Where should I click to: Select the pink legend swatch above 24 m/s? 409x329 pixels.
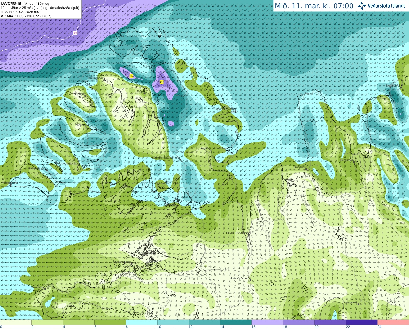pos(393,322)
